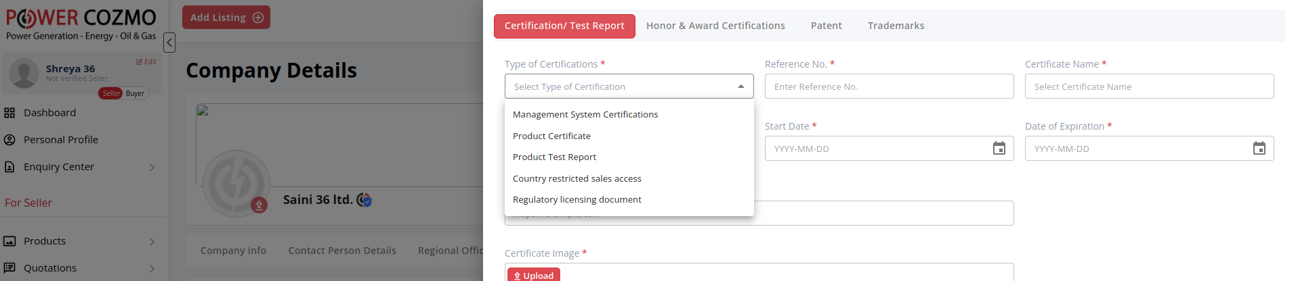Click the Personal Profile user icon
Image resolution: width=1296 pixels, height=281 pixels.
tap(9, 140)
